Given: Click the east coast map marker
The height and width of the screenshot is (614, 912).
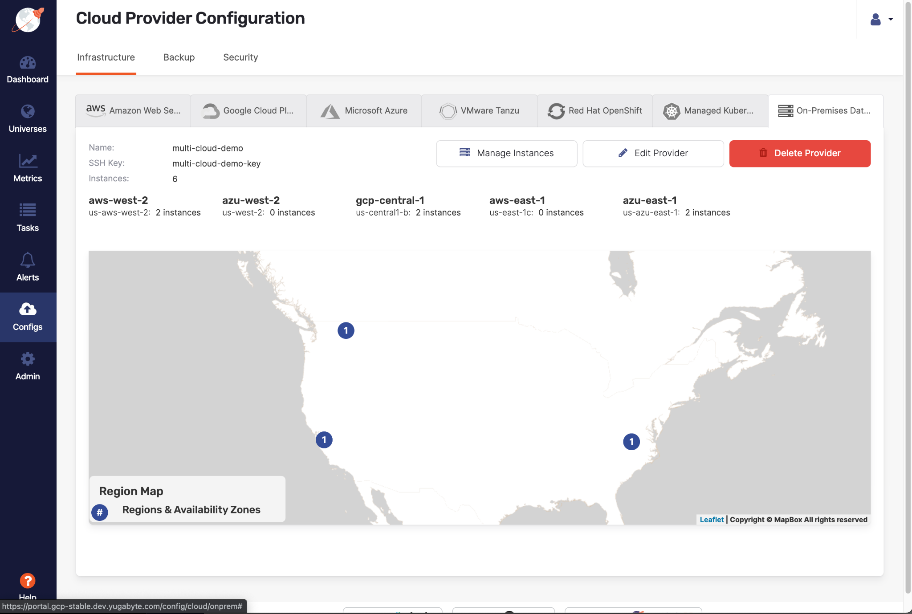Looking at the screenshot, I should tap(631, 442).
